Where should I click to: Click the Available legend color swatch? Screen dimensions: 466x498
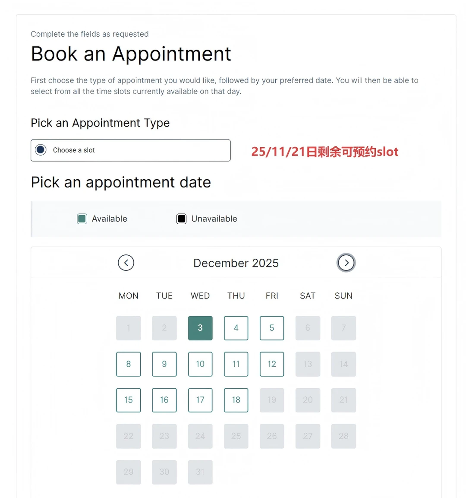82,219
